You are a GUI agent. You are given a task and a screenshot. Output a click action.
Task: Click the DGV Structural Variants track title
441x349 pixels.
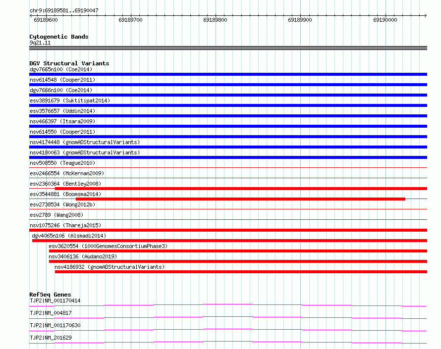69,63
